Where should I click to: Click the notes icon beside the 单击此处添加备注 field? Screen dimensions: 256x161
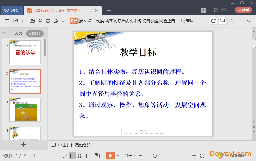point(53,145)
